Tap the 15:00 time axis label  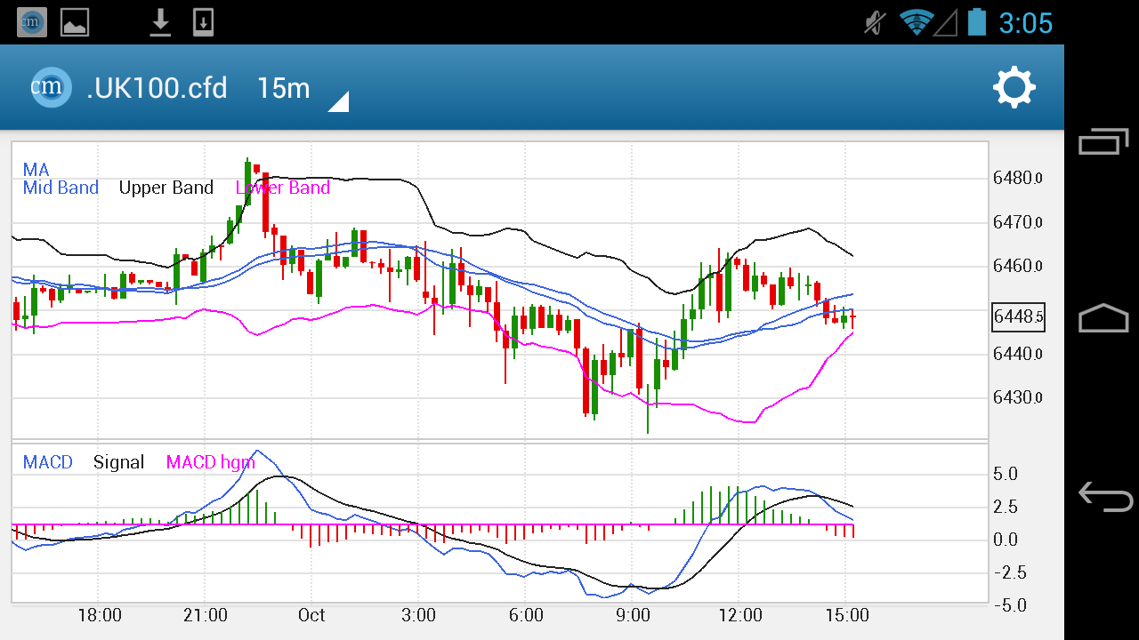tap(847, 615)
